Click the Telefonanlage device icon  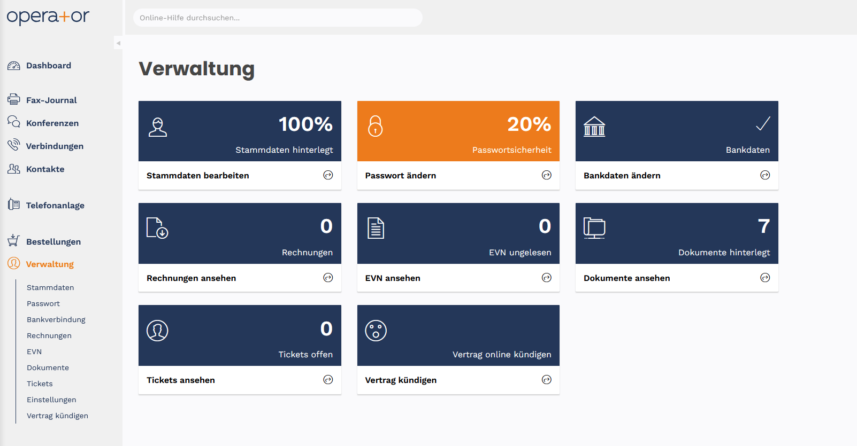(x=13, y=205)
